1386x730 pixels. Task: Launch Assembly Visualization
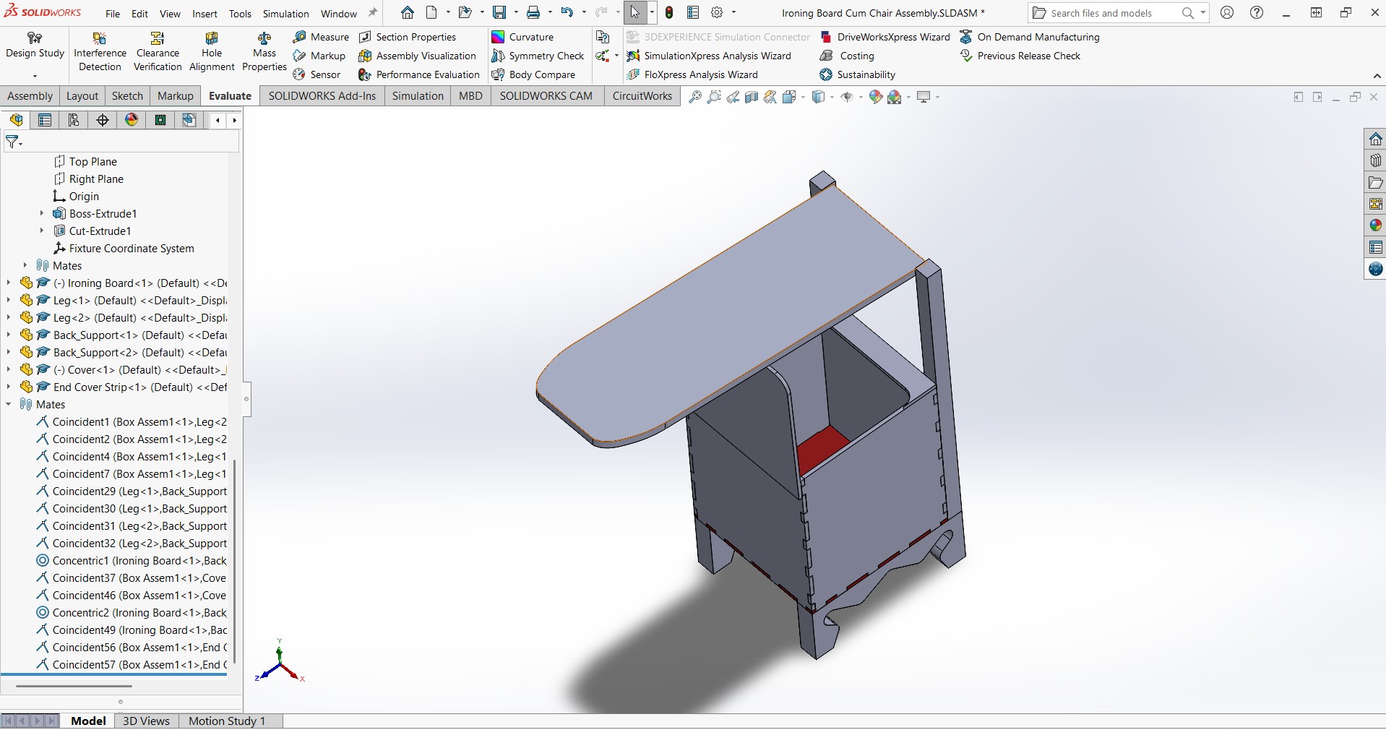[x=417, y=56]
